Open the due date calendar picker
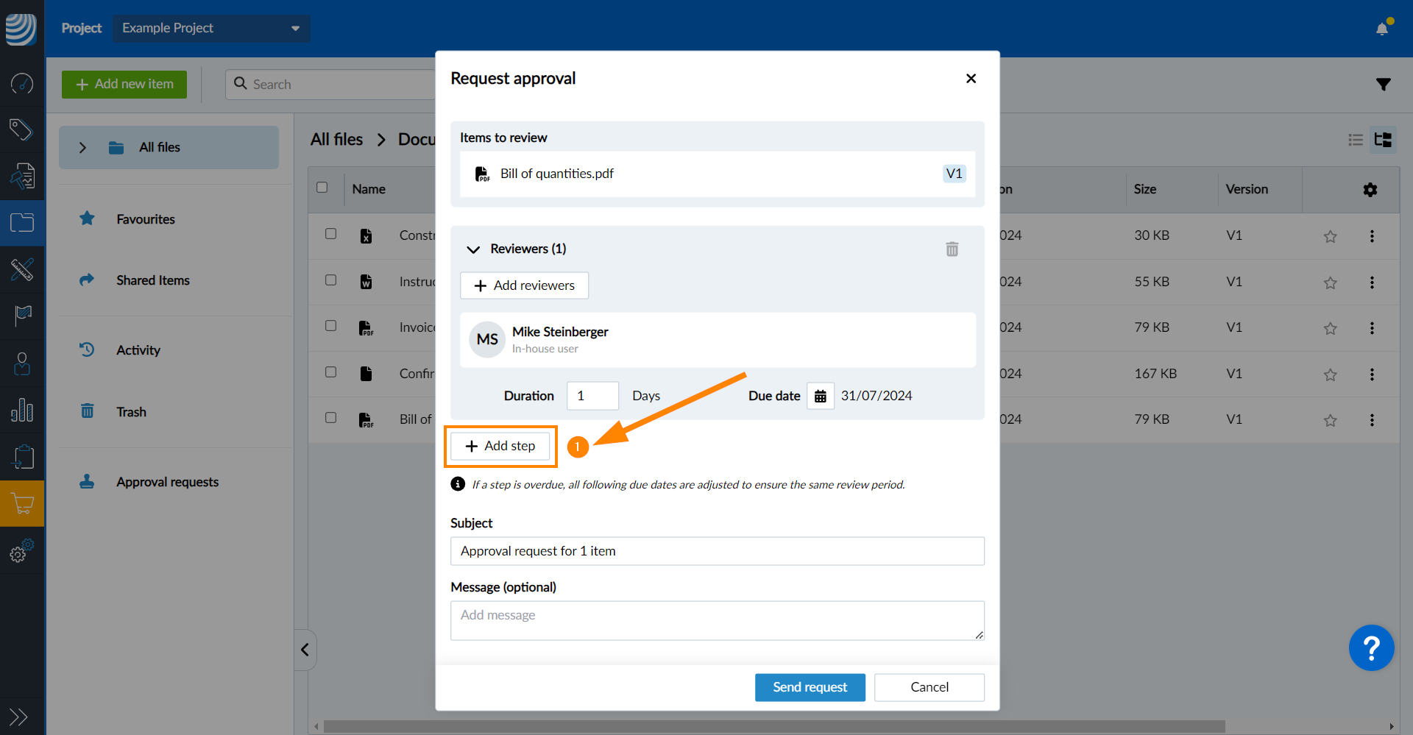The height and width of the screenshot is (735, 1413). tap(820, 396)
